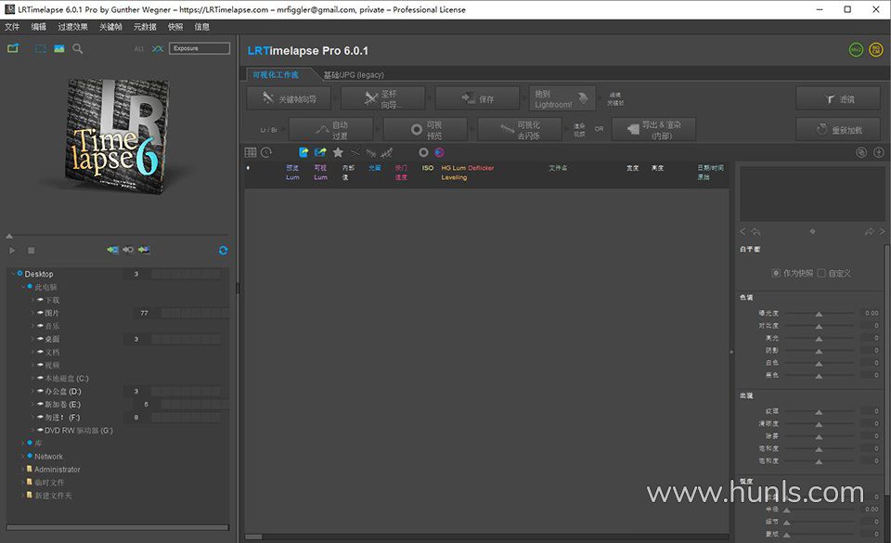
Task: Toggle the ALL filter above the preview
Action: pos(139,49)
